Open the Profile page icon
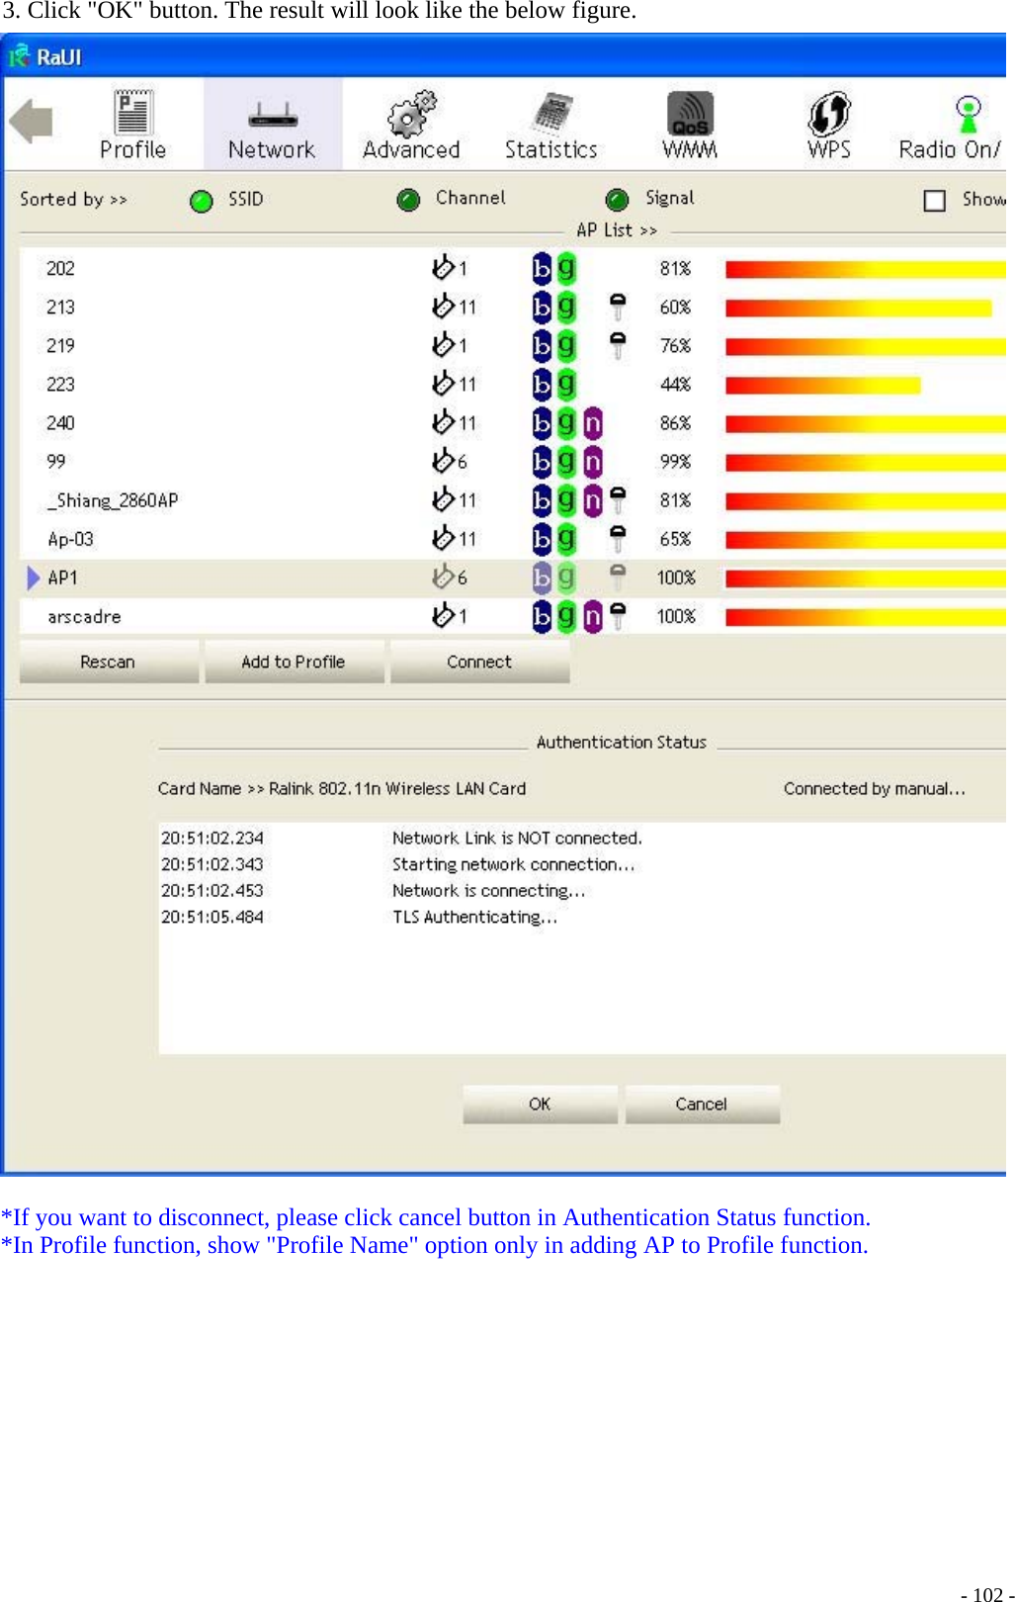1015x1602 pixels. [132, 113]
